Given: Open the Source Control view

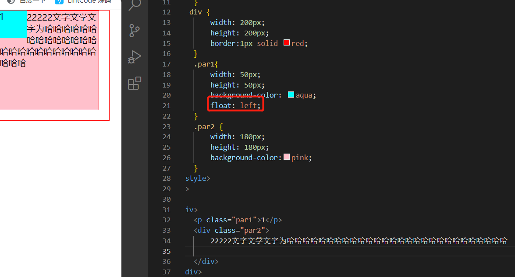Looking at the screenshot, I should coord(134,31).
